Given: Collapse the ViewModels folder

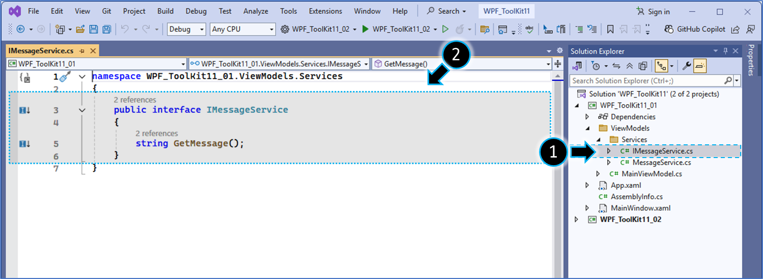Looking at the screenshot, I should (x=587, y=129).
